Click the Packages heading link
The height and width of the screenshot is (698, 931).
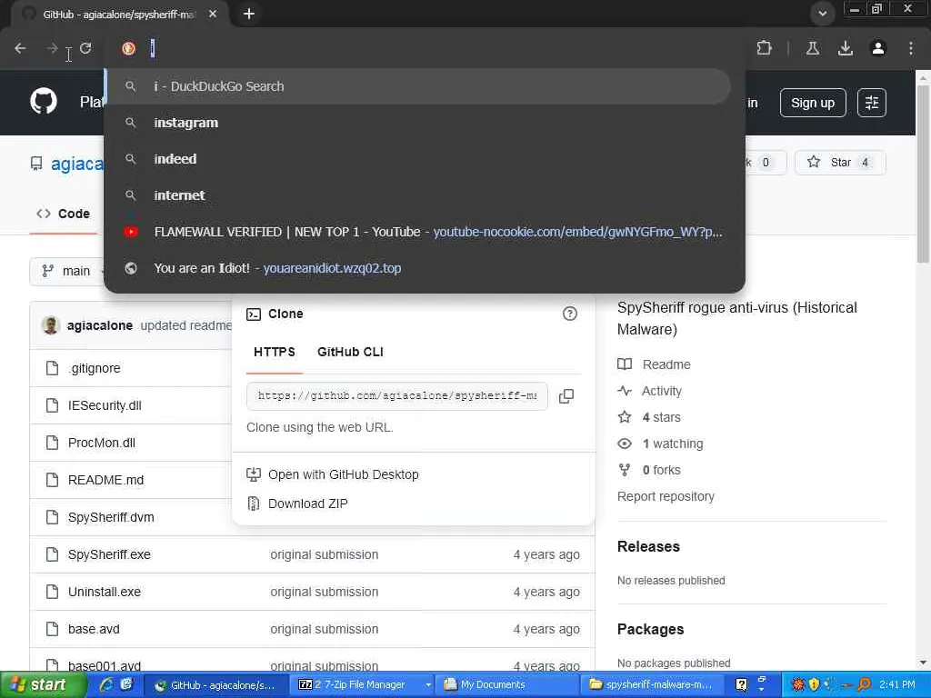[650, 629]
